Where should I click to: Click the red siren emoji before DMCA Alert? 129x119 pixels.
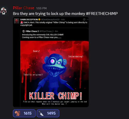(22, 22)
